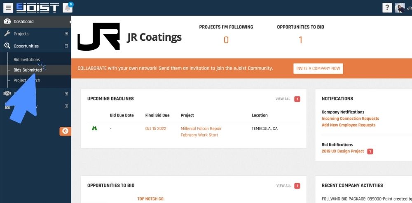Image resolution: width=412 pixels, height=203 pixels.
Task: Click the Opportunities magnifier icon
Action: [7, 46]
